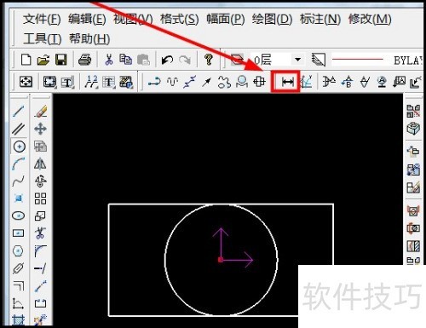
Task: Open the 工具(T) menu
Action: (43, 39)
